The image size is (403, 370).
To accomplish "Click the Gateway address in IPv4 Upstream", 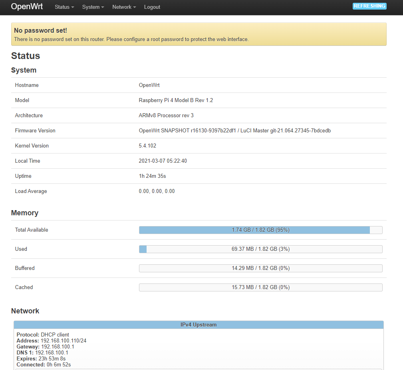I will (58, 347).
